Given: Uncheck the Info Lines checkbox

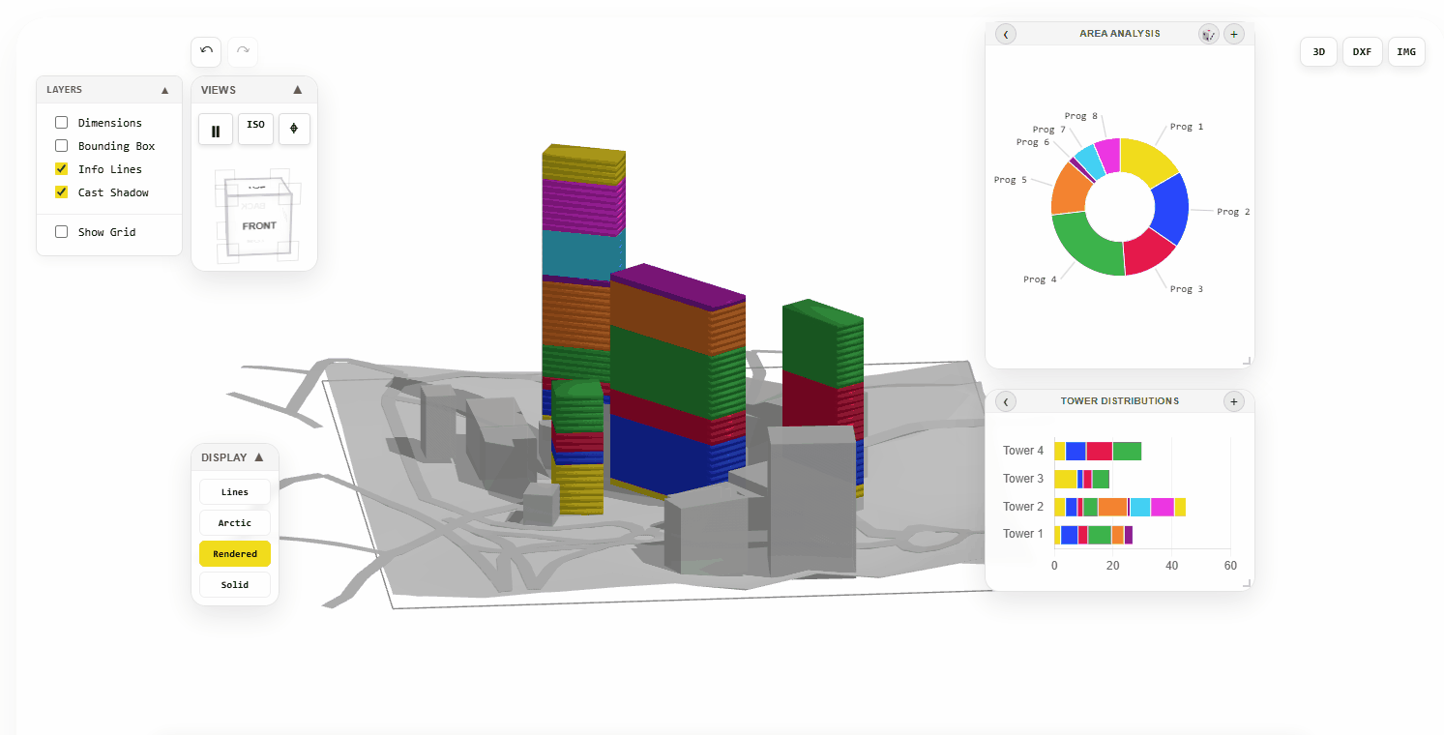Looking at the screenshot, I should (62, 169).
